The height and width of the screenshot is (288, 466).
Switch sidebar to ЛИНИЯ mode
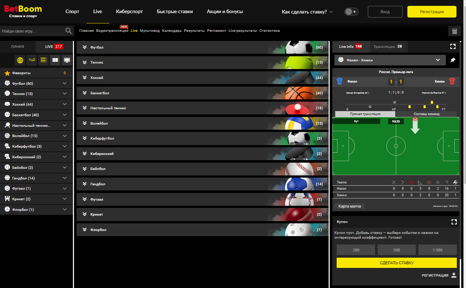pos(18,47)
